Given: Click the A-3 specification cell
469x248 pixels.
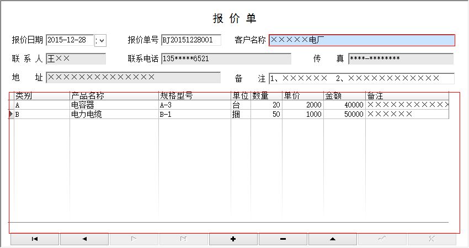Looking at the screenshot, I should tap(195, 105).
